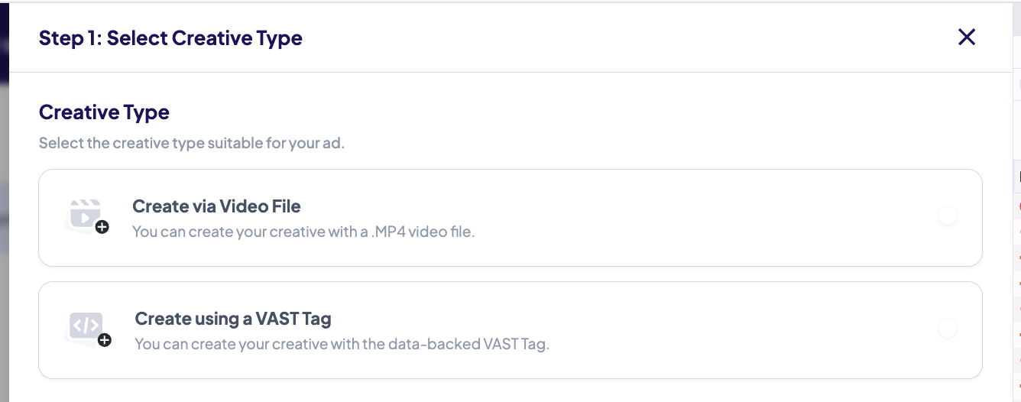Click the video clapperboard icon
The width and height of the screenshot is (1021, 402).
point(83,214)
